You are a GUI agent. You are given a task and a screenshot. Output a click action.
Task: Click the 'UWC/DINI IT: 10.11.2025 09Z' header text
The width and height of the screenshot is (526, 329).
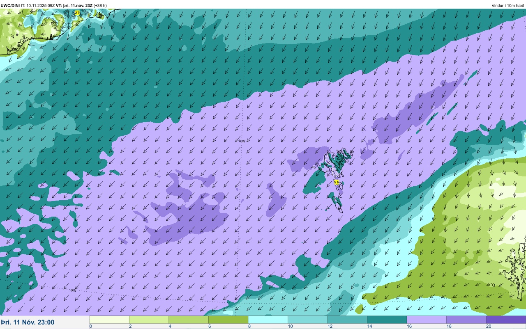click(28, 5)
